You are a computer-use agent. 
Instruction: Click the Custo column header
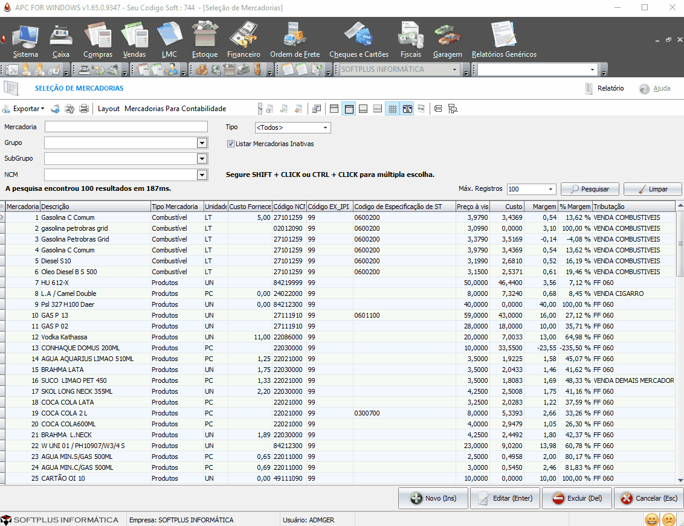point(507,207)
